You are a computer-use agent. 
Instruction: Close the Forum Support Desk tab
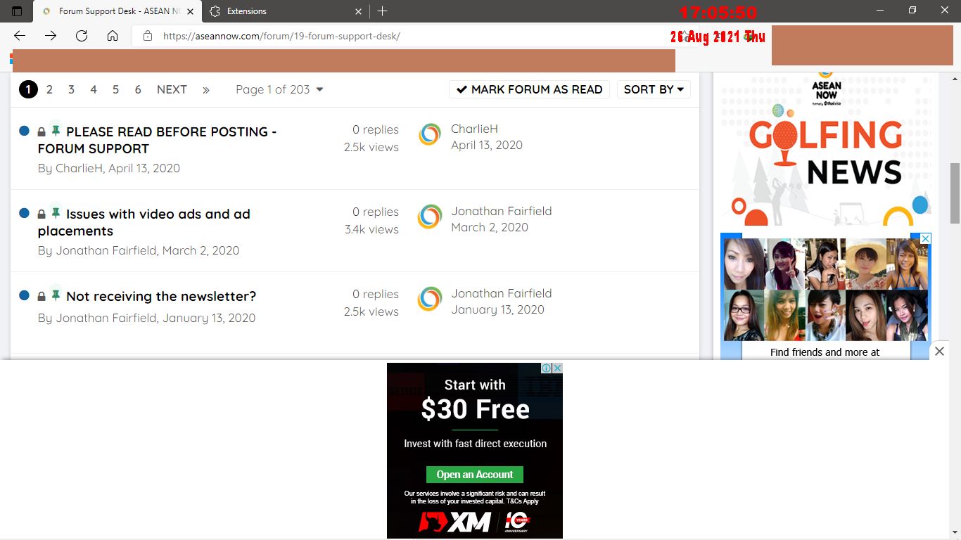(190, 11)
